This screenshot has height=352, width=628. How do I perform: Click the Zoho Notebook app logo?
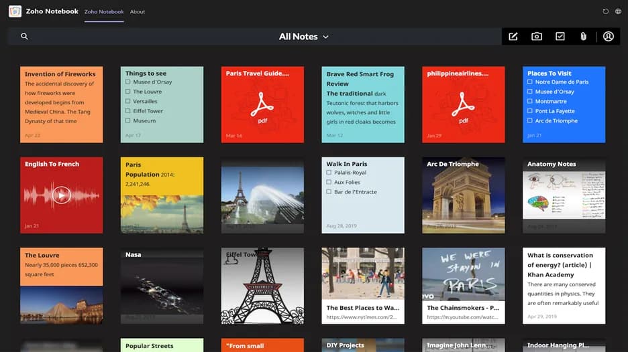point(15,11)
